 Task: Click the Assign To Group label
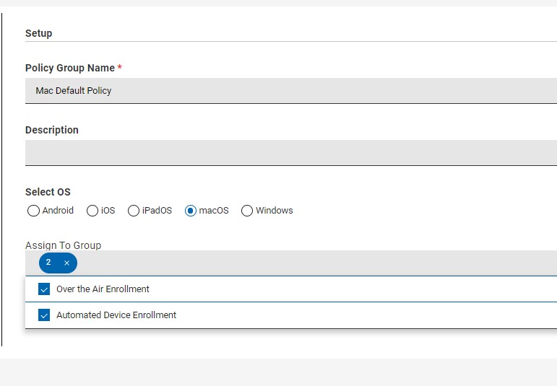point(64,245)
